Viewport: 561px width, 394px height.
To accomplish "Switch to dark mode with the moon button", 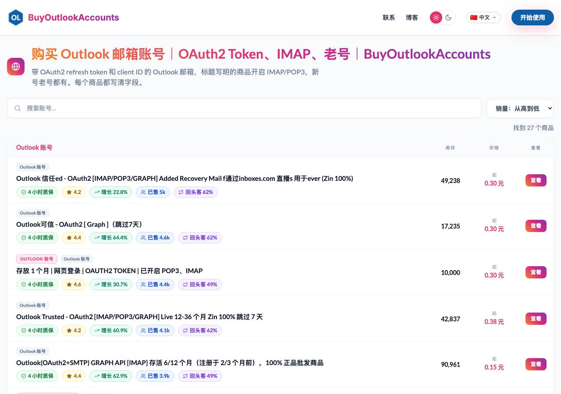I will [448, 18].
